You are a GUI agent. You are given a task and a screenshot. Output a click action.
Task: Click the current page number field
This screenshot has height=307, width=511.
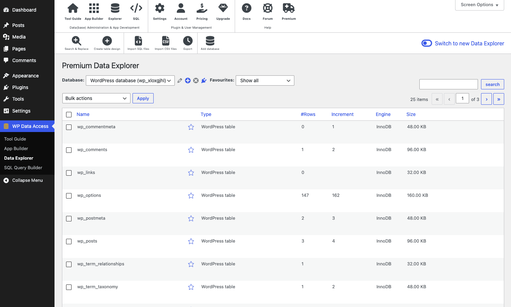click(463, 99)
